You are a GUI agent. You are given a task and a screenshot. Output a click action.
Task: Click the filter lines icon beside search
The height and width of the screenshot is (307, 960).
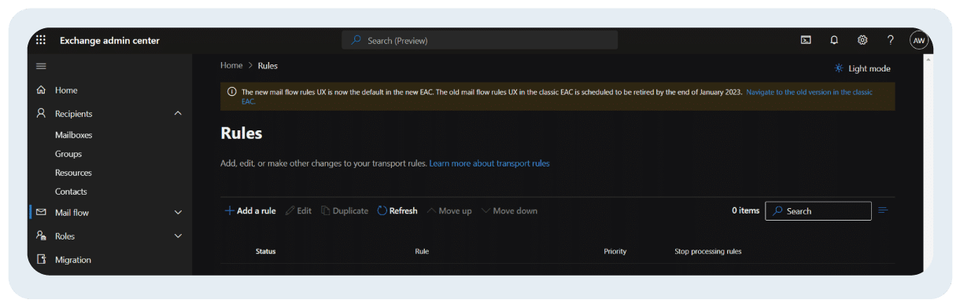click(x=883, y=210)
